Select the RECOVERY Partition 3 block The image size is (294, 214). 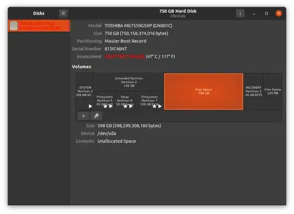point(254,91)
